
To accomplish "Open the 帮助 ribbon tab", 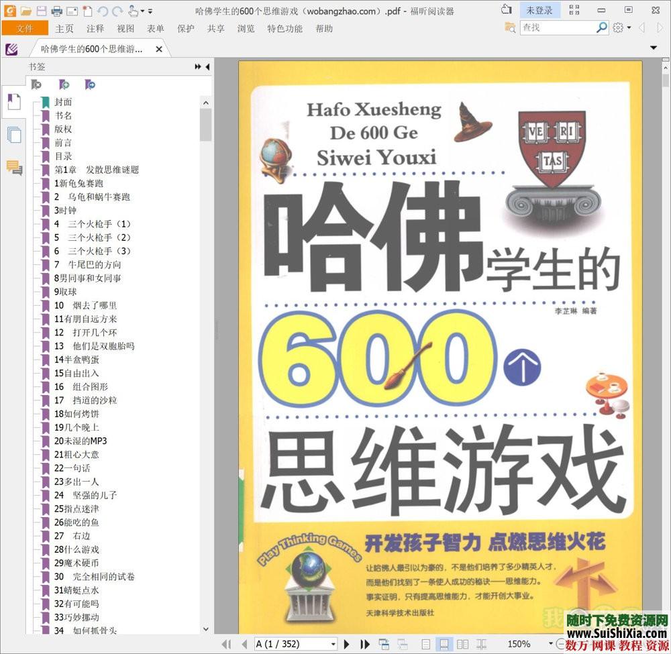I will (x=324, y=28).
